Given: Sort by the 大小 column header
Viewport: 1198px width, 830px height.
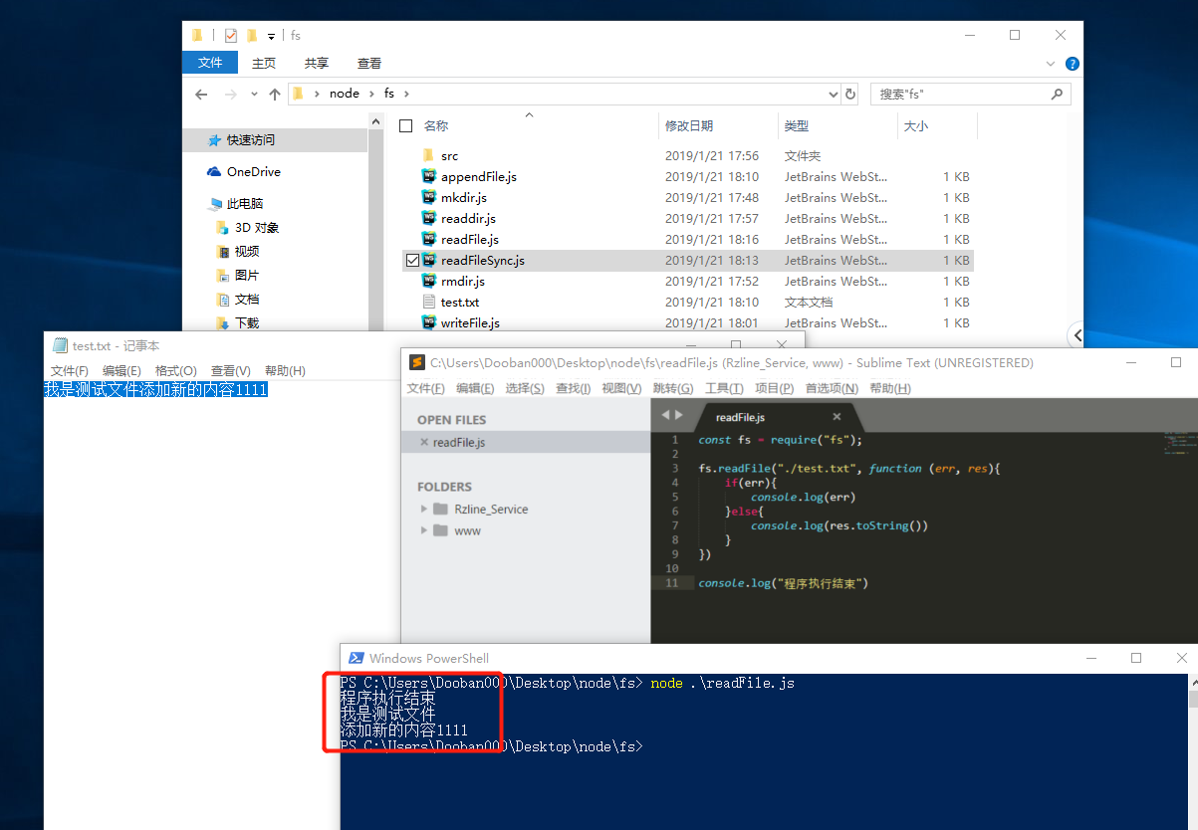Looking at the screenshot, I should tap(915, 126).
